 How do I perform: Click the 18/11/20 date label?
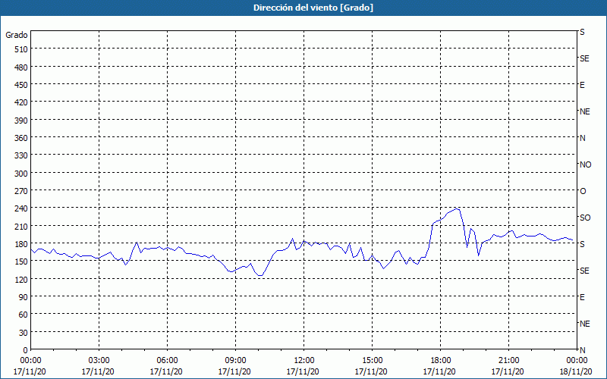tap(576, 371)
